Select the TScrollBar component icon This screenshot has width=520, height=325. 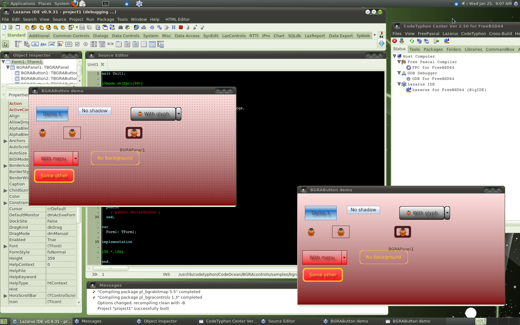[110, 44]
